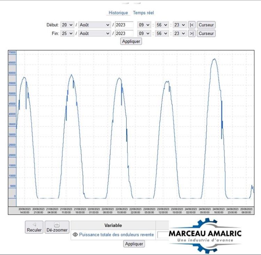
Task: Expand the Début month dropdown showing Août
Action: [x=94, y=25]
